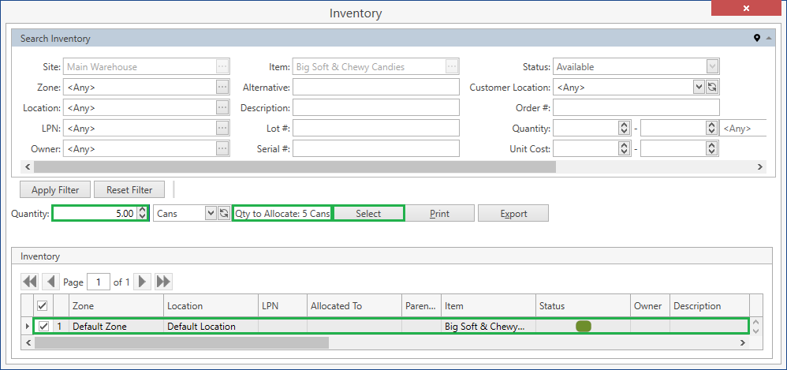Refresh the Customer Location list
This screenshot has width=787, height=370.
pyautogui.click(x=712, y=88)
